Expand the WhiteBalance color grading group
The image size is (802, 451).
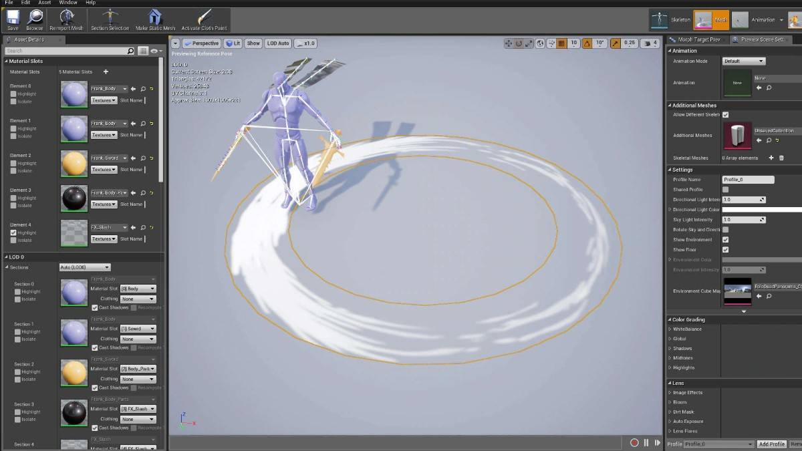[670, 329]
